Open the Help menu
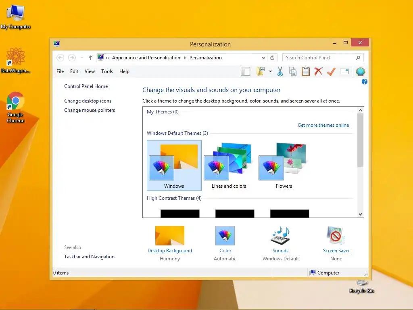 [x=124, y=71]
